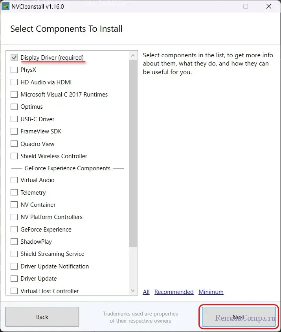The height and width of the screenshot is (332, 281).
Task: Toggle the Telemetry checkbox
Action: [x=14, y=193]
